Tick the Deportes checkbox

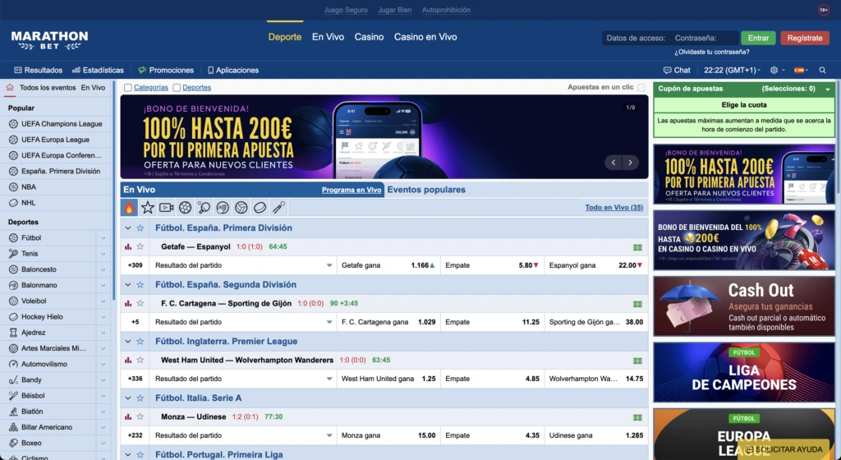click(177, 87)
